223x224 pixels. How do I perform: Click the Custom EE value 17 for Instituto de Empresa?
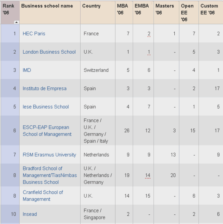click(x=217, y=89)
